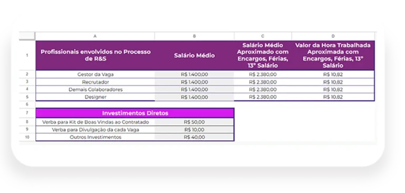This screenshot has height=193, width=405.
Task: Select column C header
Action: [x=263, y=36]
